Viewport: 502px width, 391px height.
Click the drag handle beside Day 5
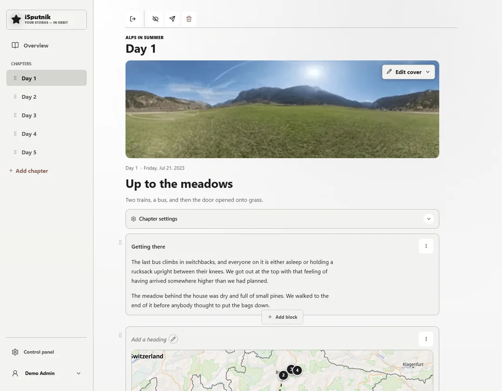click(x=15, y=152)
